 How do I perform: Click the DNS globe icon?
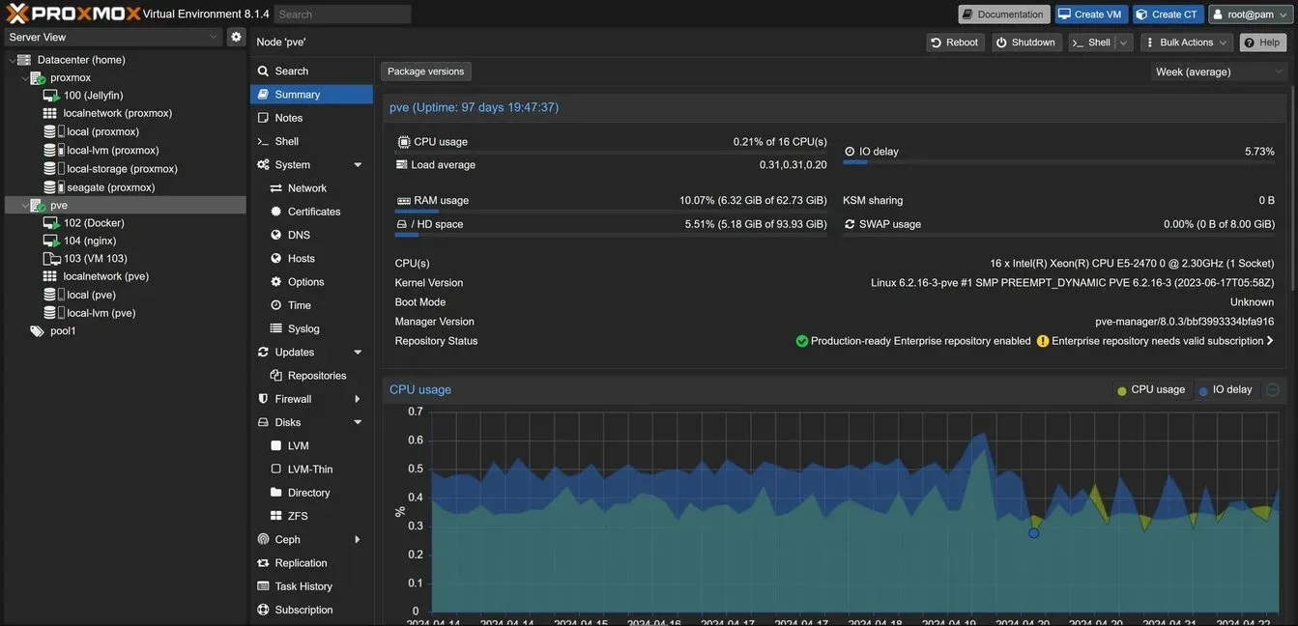click(276, 235)
